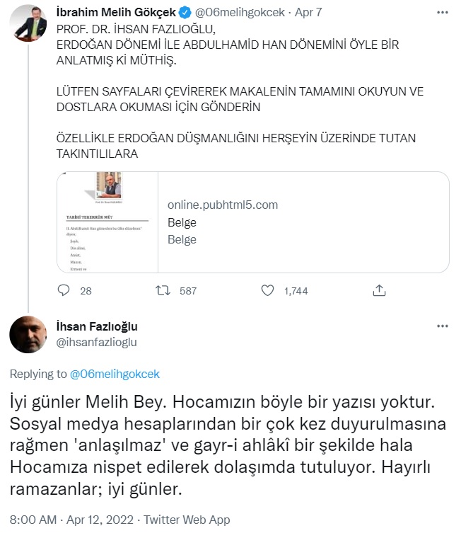
Task: Click the Twitter Web App source label
Action: point(187,520)
